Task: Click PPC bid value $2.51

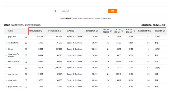Action: coord(131,43)
